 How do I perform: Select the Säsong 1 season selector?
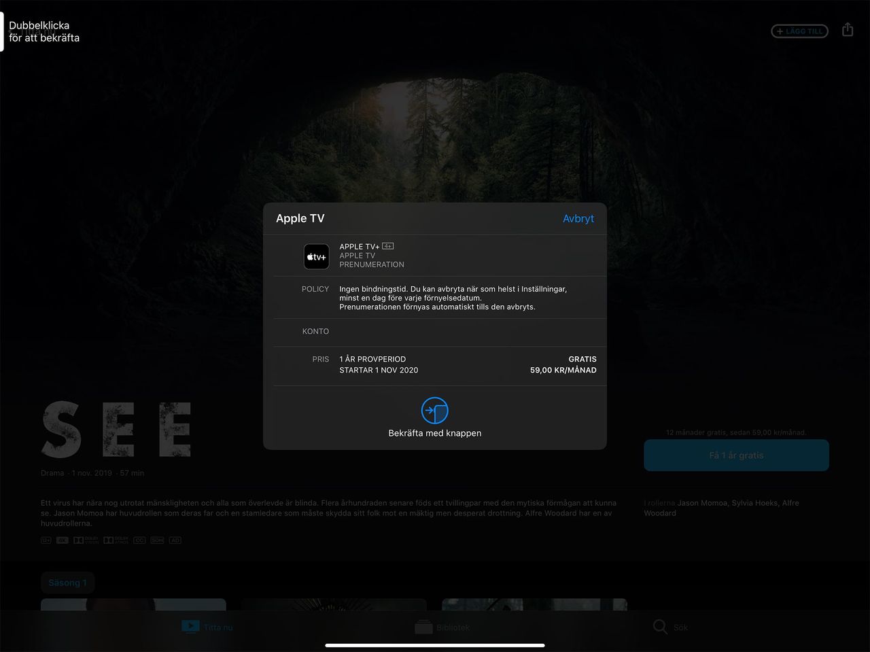click(x=67, y=583)
